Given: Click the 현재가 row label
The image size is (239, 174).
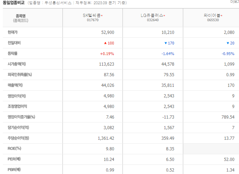Looking at the screenshot, I should (13, 32).
